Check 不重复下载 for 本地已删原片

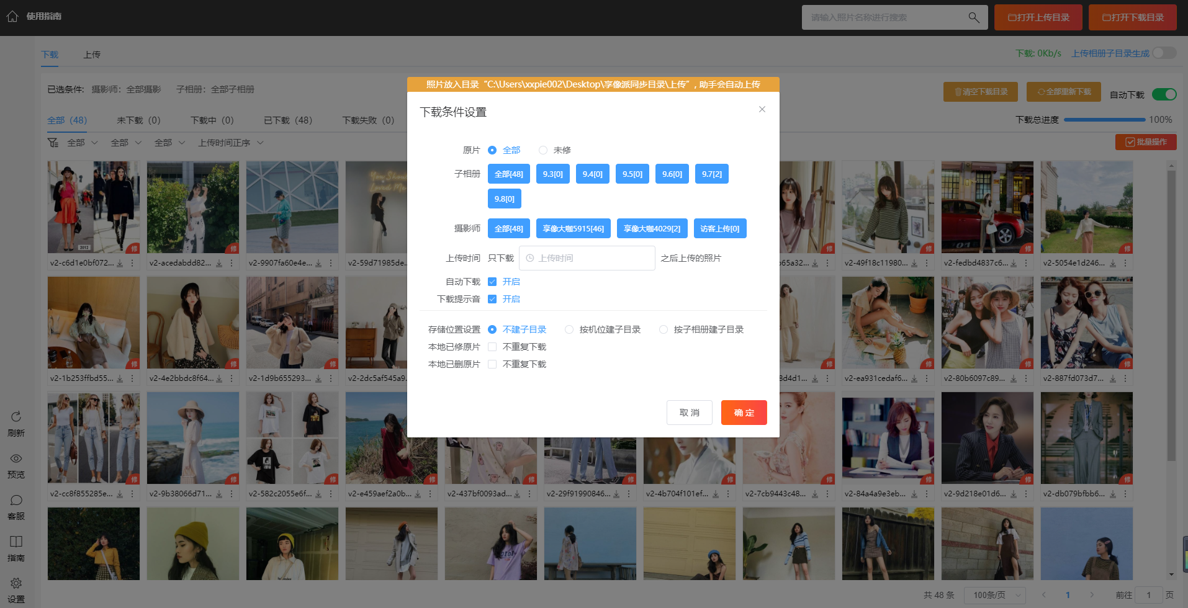pyautogui.click(x=492, y=364)
